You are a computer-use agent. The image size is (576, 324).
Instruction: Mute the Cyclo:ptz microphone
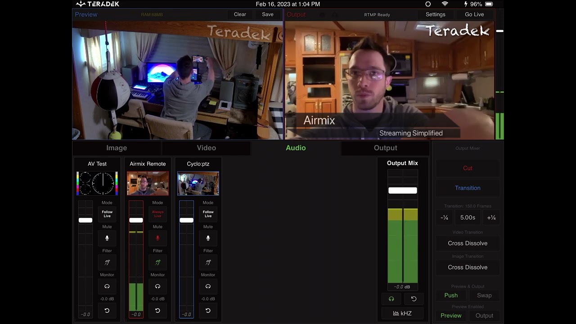pyautogui.click(x=208, y=238)
